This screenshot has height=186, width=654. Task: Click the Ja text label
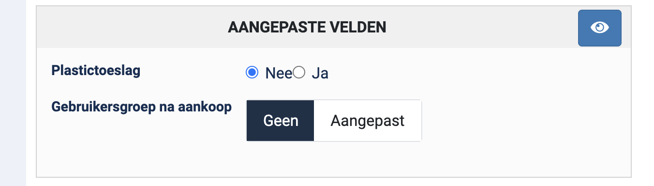(320, 73)
